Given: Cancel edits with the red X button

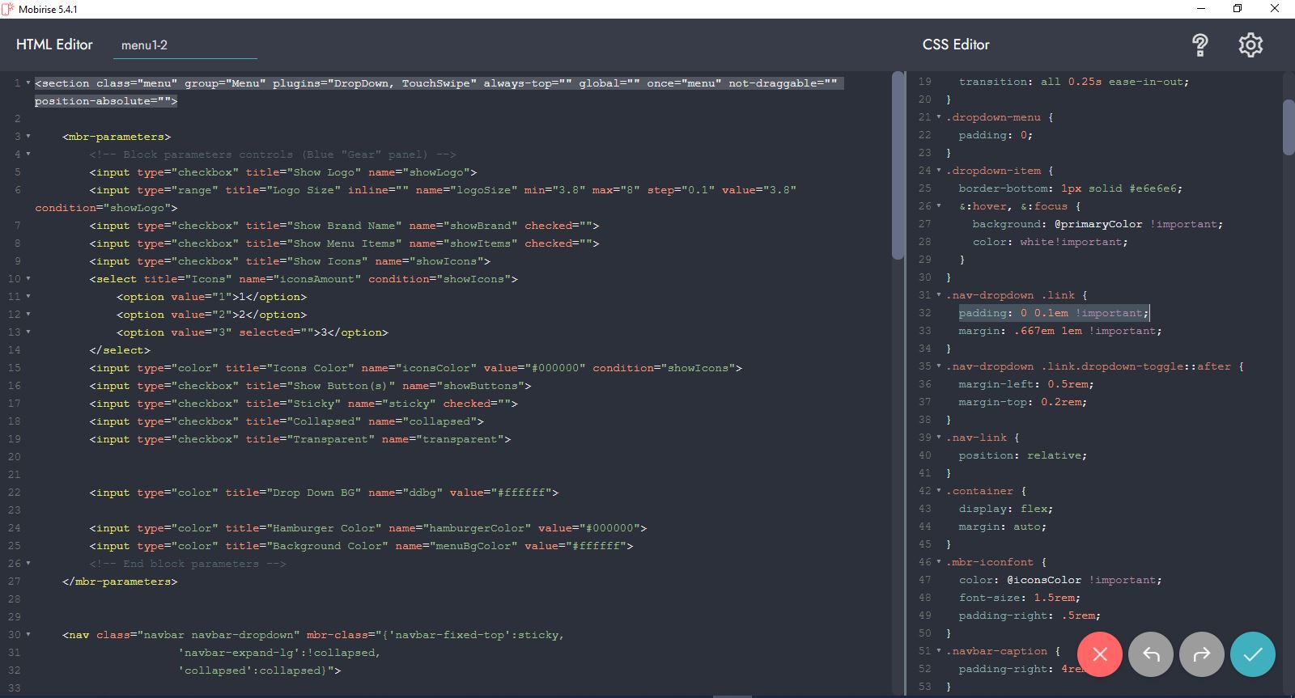Looking at the screenshot, I should (x=1099, y=654).
